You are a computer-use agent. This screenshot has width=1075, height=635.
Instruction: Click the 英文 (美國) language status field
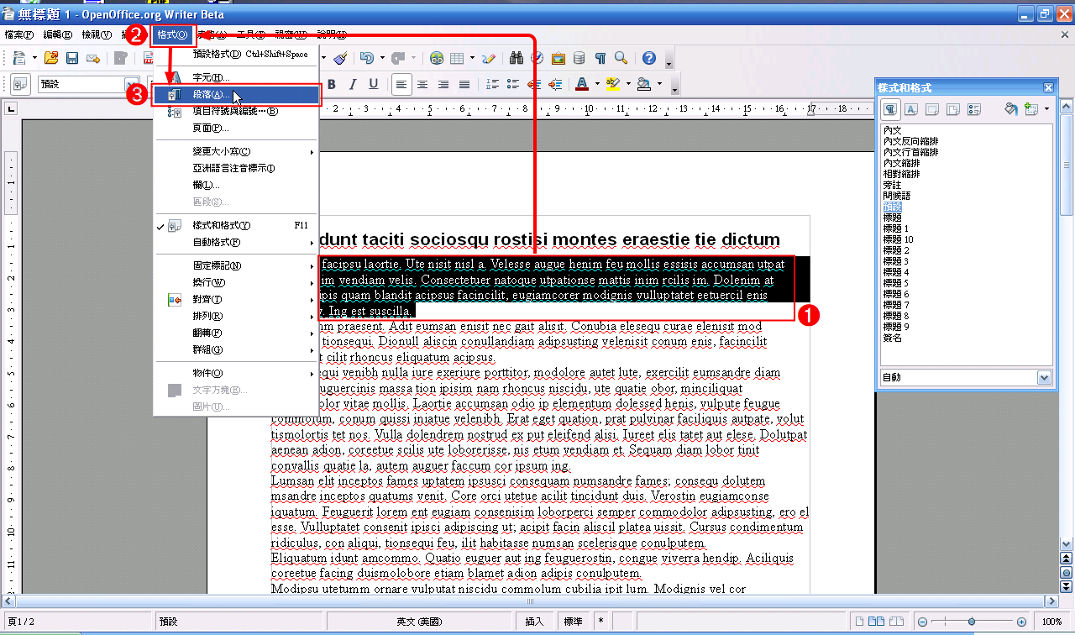click(x=418, y=622)
